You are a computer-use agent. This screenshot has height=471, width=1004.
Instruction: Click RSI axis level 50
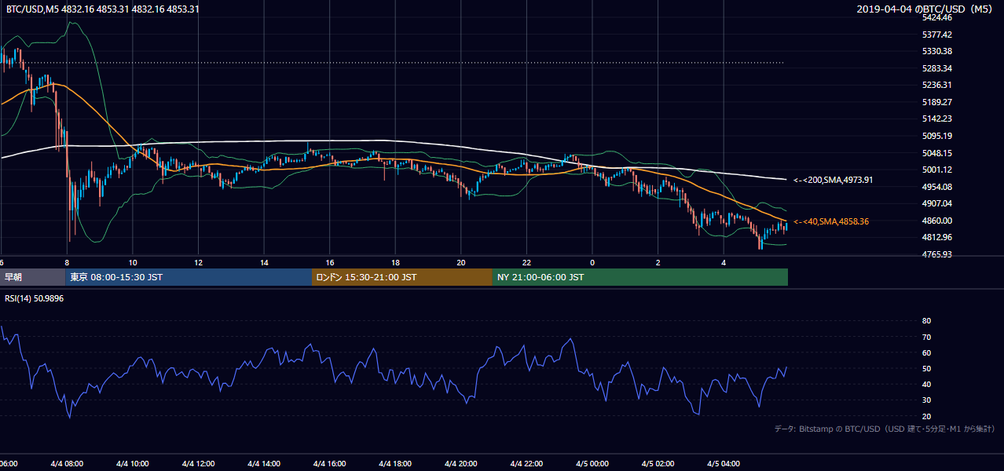(x=926, y=368)
